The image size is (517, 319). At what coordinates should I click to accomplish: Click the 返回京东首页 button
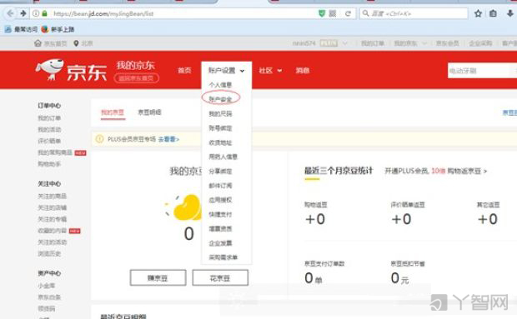click(137, 78)
